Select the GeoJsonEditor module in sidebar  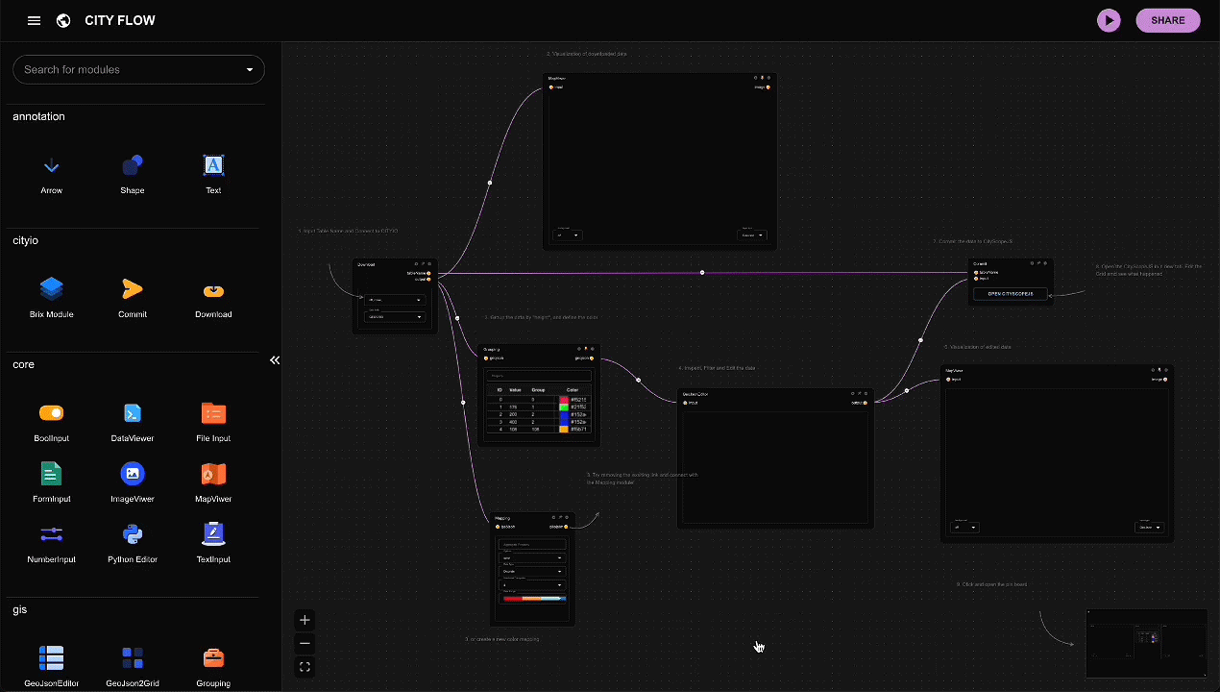pyautogui.click(x=52, y=666)
